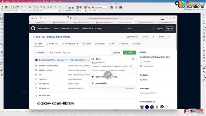206x116 pixels.
Task: Switch to the Insights tab
Action: pos(137,44)
